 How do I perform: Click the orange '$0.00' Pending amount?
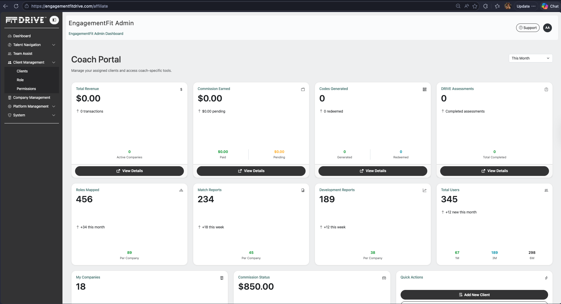(279, 152)
